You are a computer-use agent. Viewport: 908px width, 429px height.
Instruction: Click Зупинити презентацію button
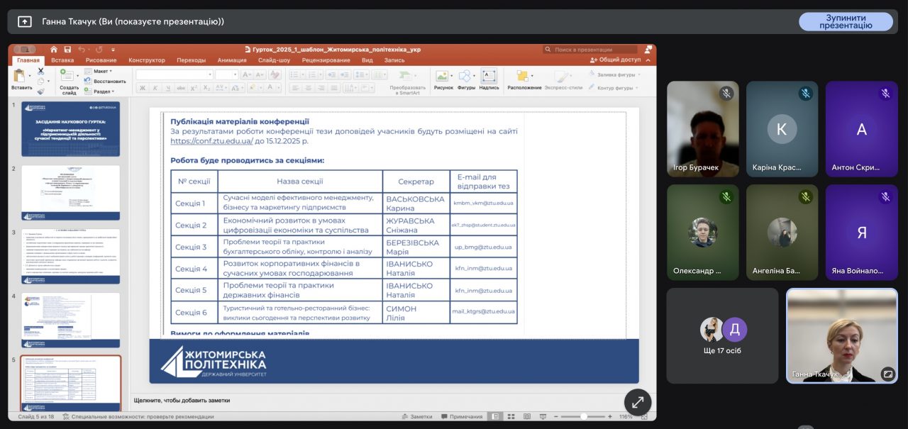tap(846, 21)
